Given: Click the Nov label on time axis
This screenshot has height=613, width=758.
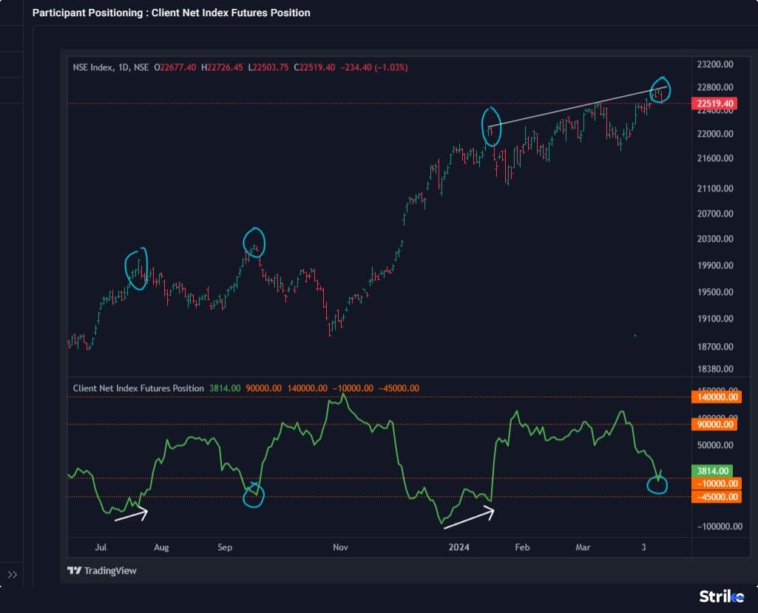Looking at the screenshot, I should click(340, 547).
